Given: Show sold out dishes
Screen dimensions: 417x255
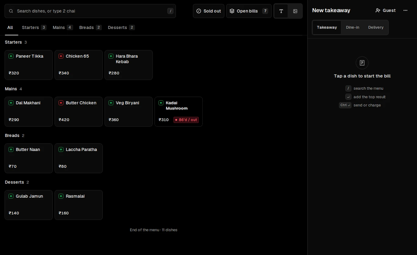Looking at the screenshot, I should click(208, 11).
